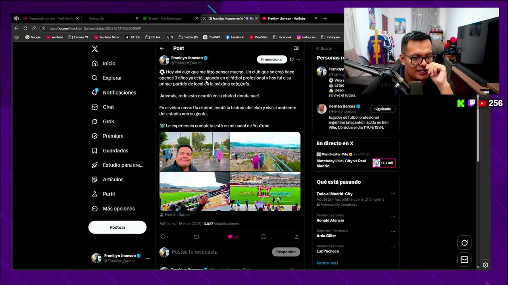Open the city overlook photo thumbnail
This screenshot has height=285, width=508.
tap(265, 152)
